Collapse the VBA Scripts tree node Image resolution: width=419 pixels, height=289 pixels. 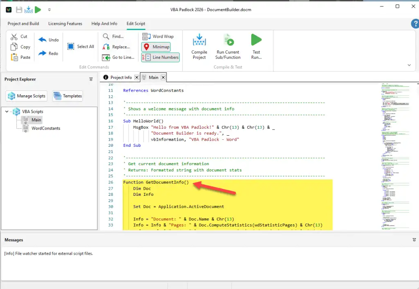point(7,111)
